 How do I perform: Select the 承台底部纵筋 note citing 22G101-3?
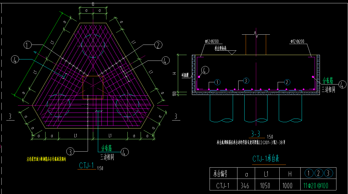point(251,143)
